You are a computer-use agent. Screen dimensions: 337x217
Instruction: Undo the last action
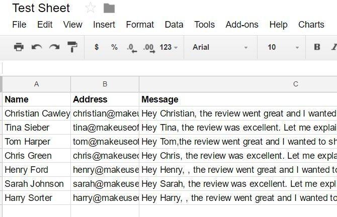pos(37,47)
